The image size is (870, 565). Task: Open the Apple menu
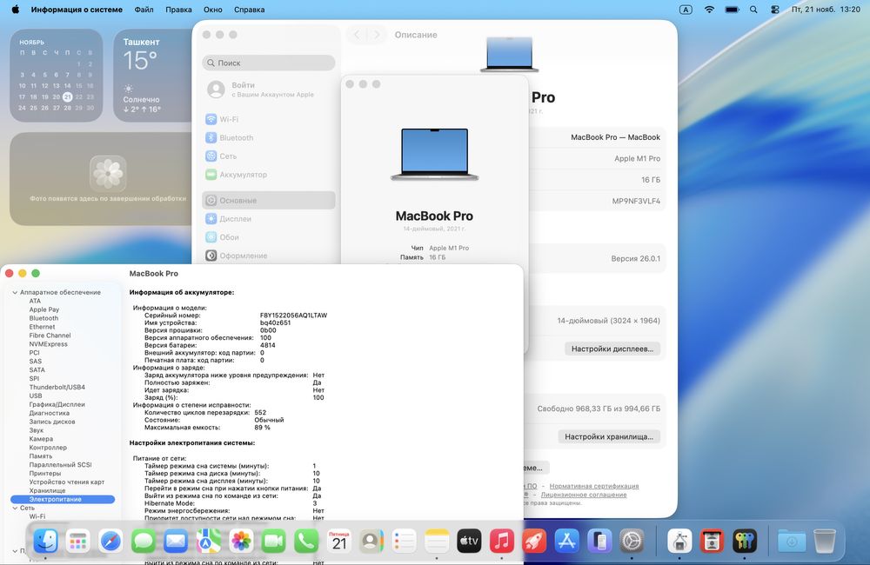click(x=15, y=10)
